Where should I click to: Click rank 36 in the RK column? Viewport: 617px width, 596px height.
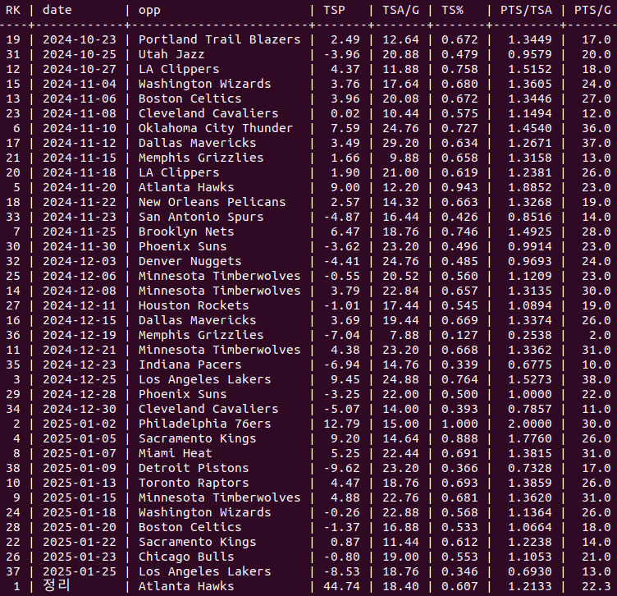pos(13,335)
